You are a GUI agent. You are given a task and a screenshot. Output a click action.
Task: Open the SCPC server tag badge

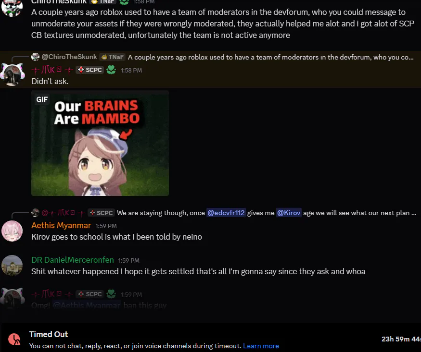click(x=89, y=70)
